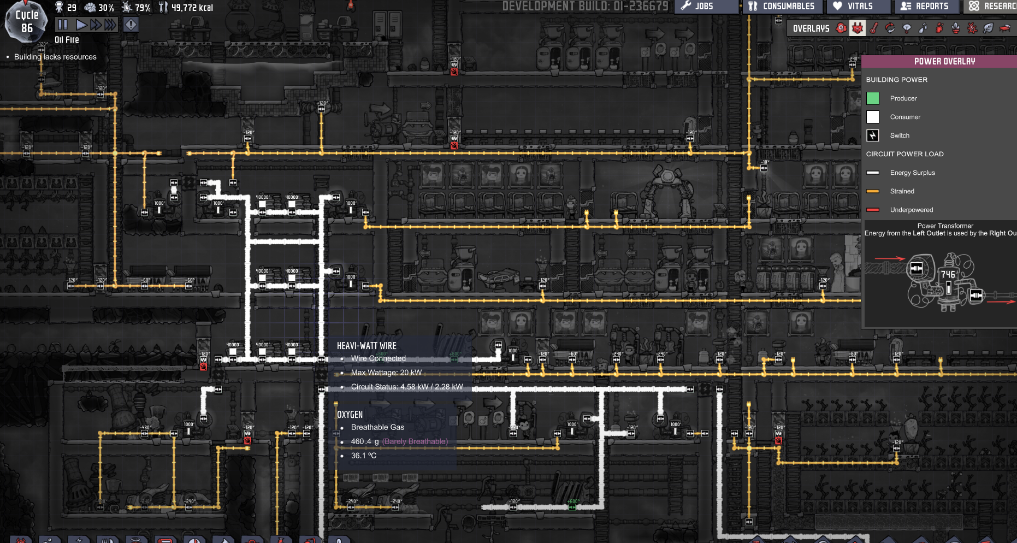Show the liquid droplets overlay
1017x543 pixels.
[x=923, y=28]
